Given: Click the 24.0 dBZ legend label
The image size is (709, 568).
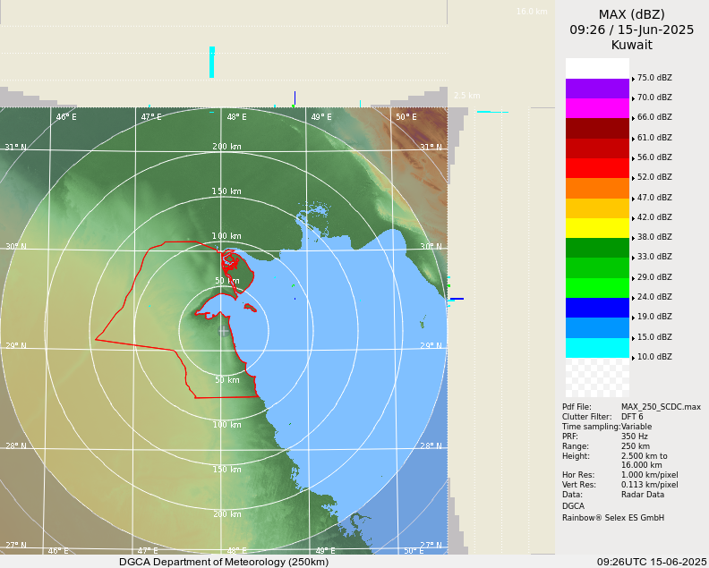Looking at the screenshot, I should coord(654,297).
